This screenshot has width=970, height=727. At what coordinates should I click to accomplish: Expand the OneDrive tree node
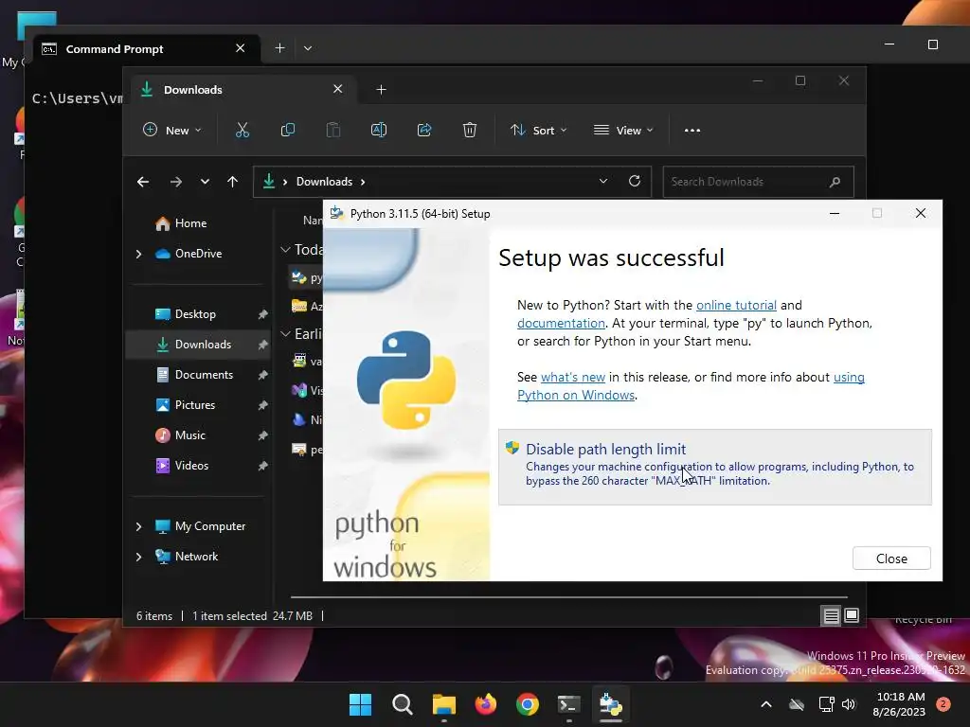(x=138, y=254)
